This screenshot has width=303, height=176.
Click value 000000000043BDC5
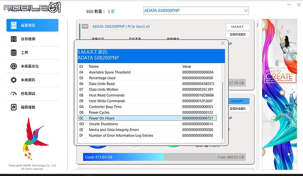198,84
